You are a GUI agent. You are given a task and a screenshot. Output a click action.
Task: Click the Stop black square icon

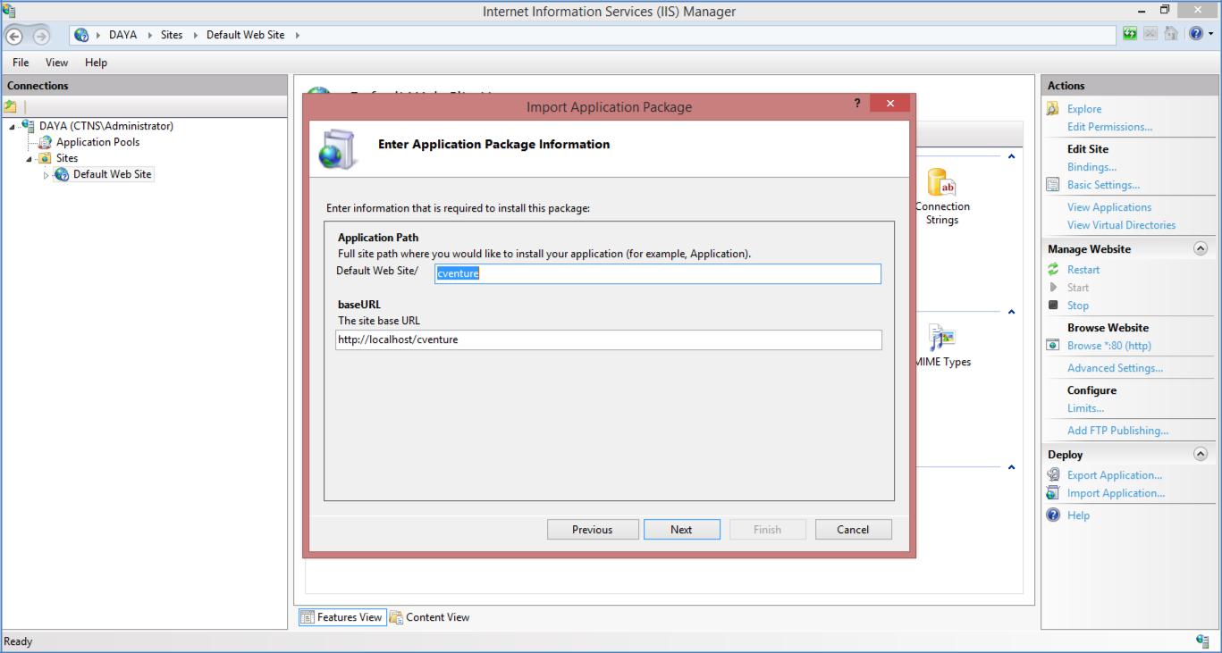click(1053, 306)
